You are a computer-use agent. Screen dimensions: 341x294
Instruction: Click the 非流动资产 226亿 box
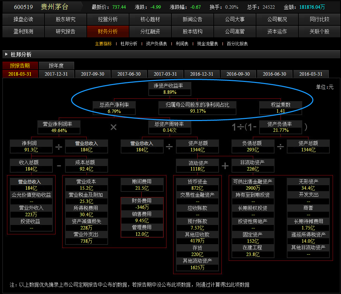(x=253, y=166)
